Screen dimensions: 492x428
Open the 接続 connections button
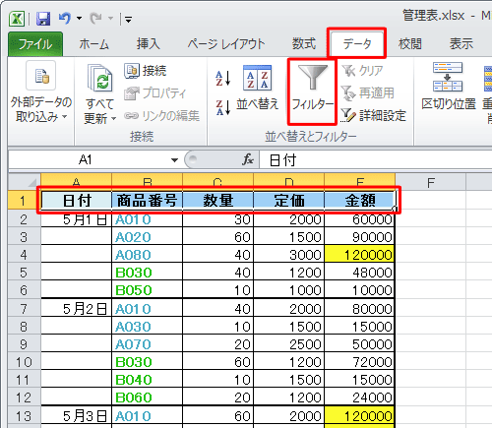click(x=146, y=71)
